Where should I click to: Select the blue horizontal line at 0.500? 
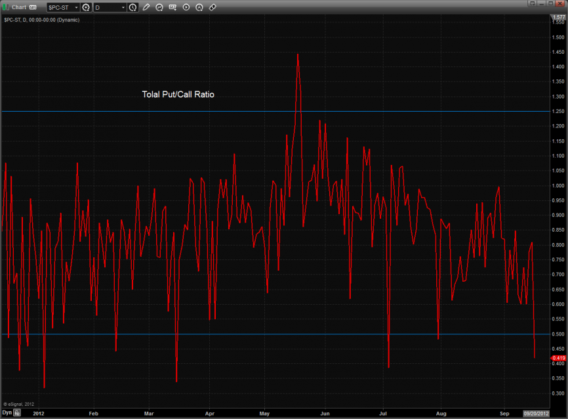click(x=197, y=334)
